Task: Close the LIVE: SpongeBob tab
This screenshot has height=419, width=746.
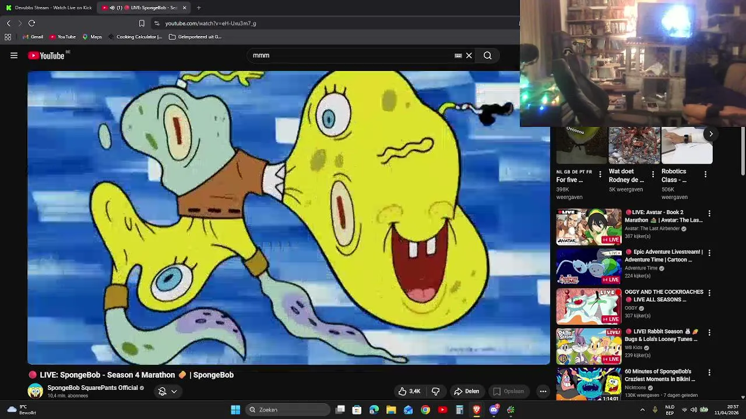Action: click(x=185, y=8)
